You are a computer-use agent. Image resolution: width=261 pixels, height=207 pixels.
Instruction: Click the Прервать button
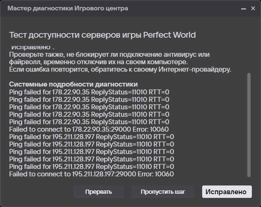tap(99, 192)
